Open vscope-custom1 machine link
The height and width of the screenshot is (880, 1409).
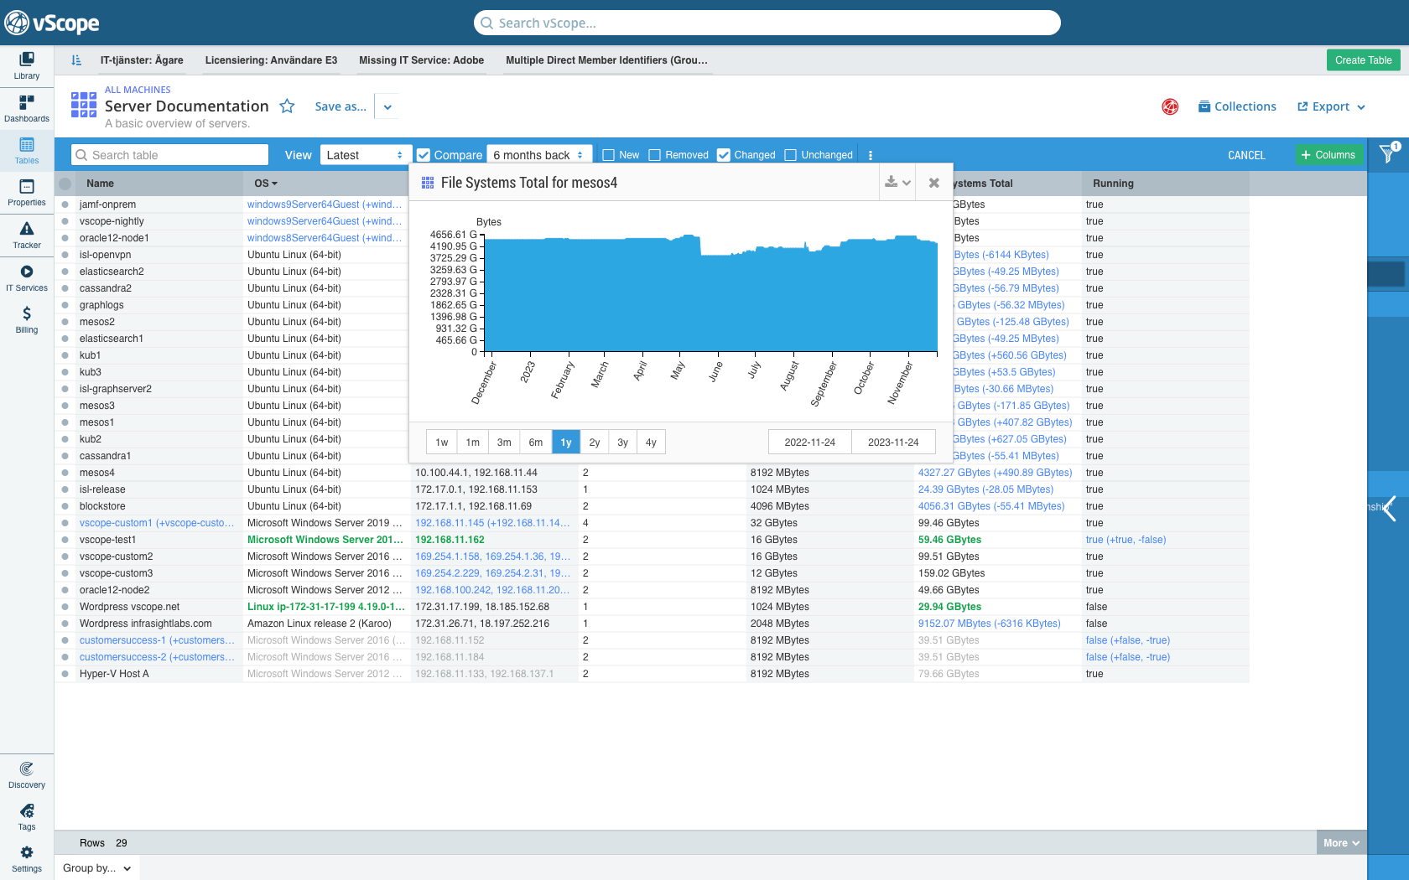click(158, 523)
